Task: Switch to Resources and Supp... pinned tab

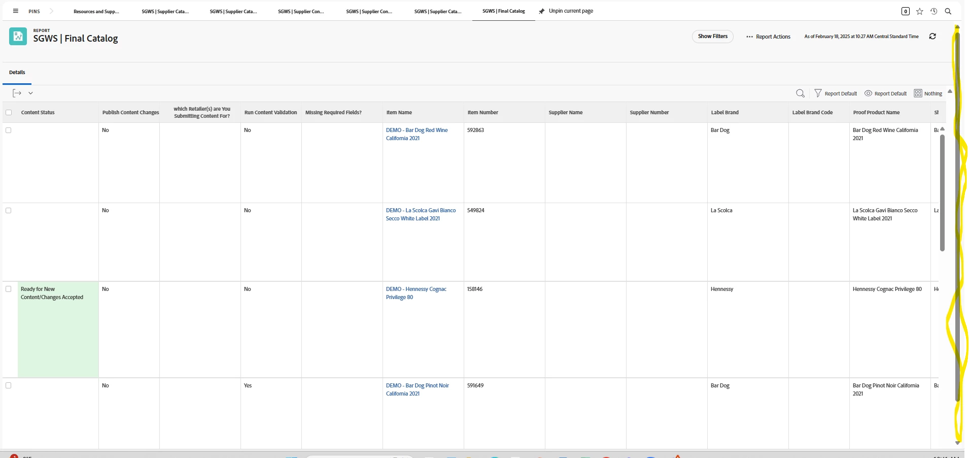Action: click(x=96, y=11)
